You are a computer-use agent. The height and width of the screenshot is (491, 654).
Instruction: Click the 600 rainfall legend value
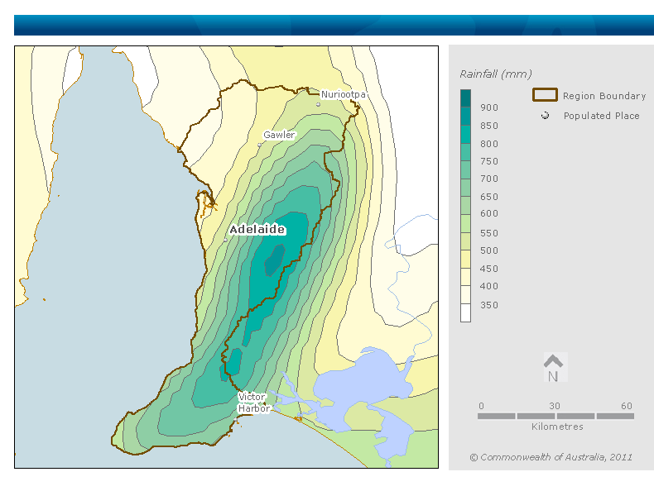pos(488,213)
